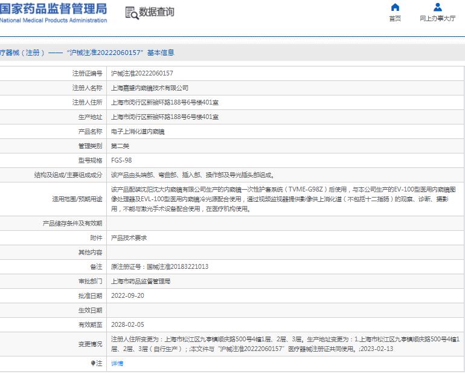Select the 原注册证号 remark text

click(160, 266)
